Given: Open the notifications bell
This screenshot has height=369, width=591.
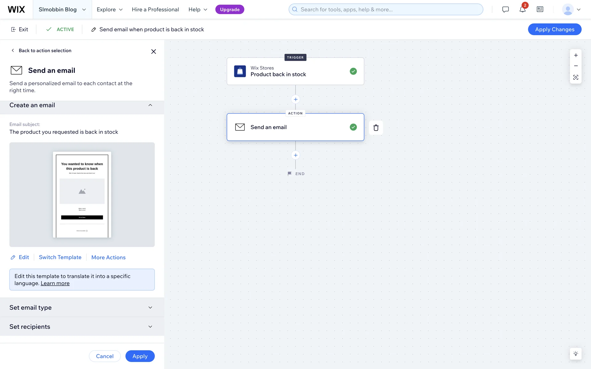Looking at the screenshot, I should (522, 10).
